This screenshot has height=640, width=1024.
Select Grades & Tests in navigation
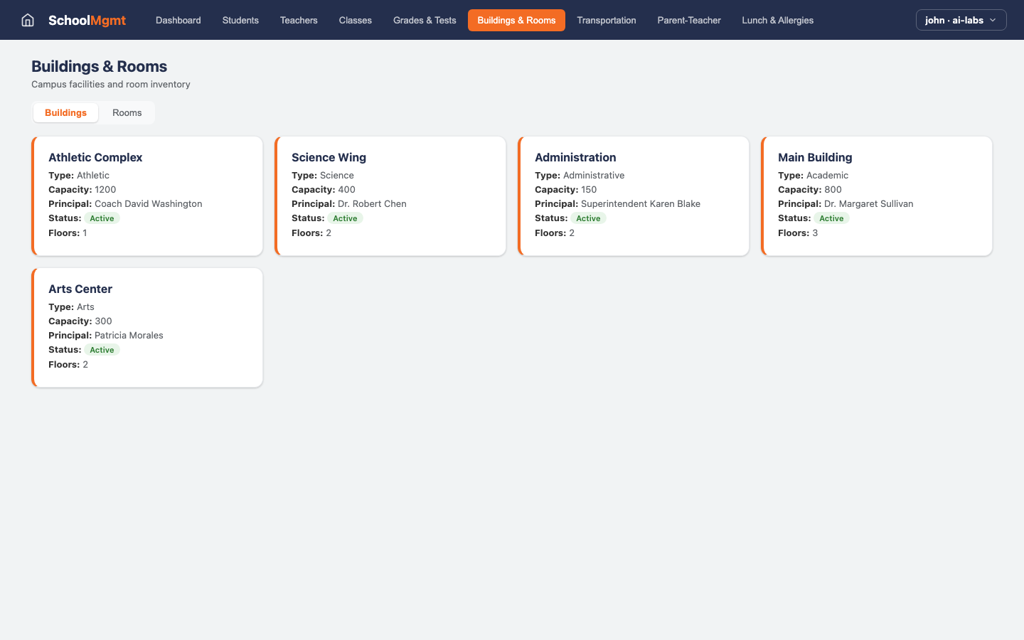pos(425,20)
